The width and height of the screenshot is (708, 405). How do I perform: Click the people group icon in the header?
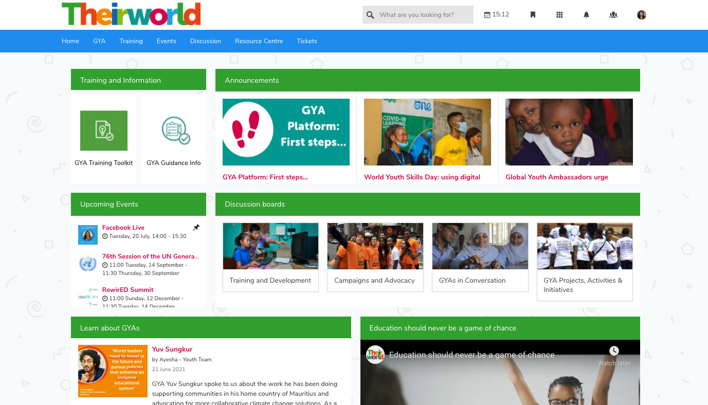613,15
